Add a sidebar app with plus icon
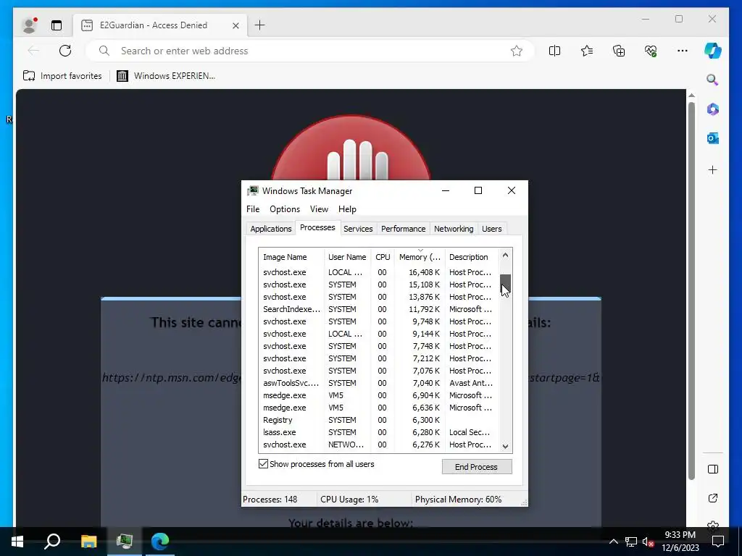 pyautogui.click(x=713, y=169)
